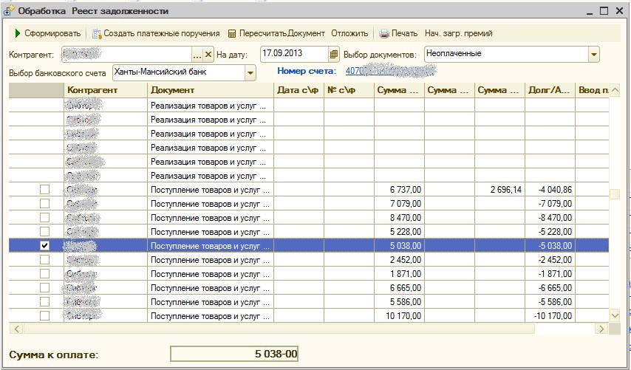Click the horizontal scrollbar thumb

click(x=279, y=329)
